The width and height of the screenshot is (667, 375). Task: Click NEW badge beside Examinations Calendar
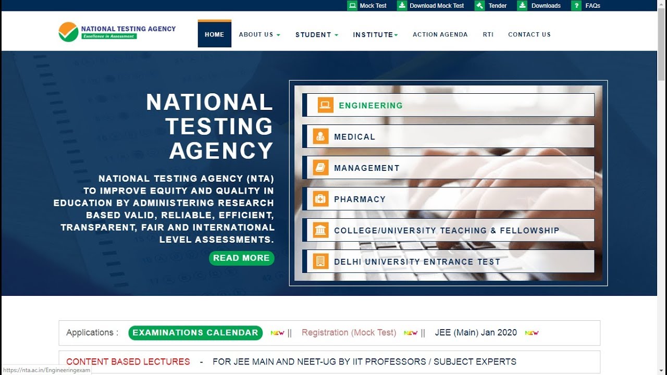coord(277,333)
